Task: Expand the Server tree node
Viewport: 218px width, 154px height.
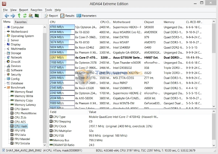Action: [x=5, y=40]
